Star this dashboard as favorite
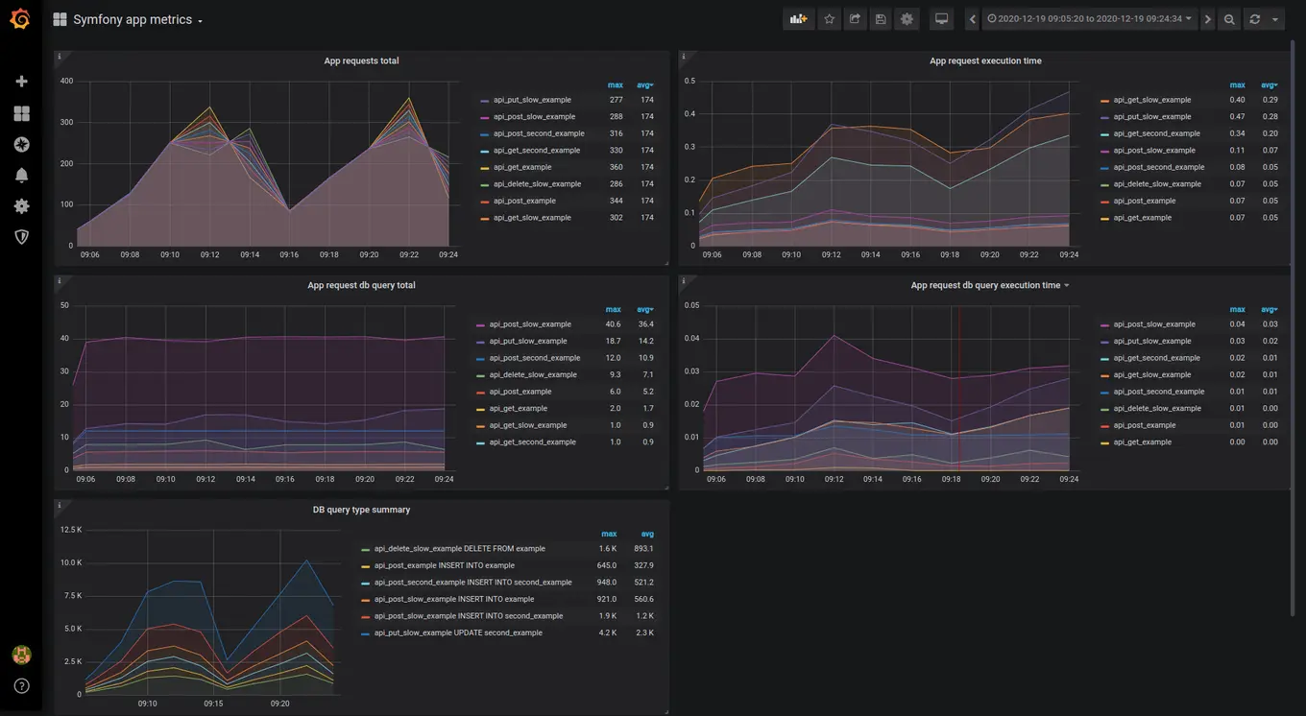 830,19
